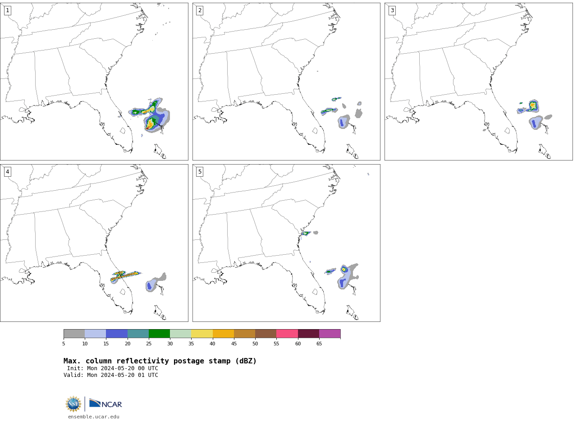Open ensemble member 5 map panel
The width and height of the screenshot is (577, 422).
pyautogui.click(x=286, y=243)
